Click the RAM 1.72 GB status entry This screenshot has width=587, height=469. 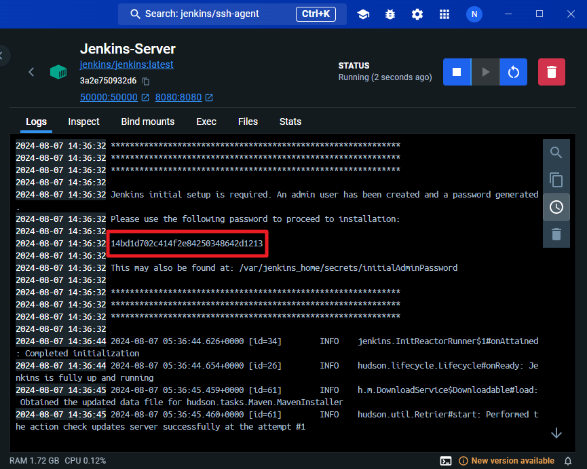coord(34,461)
